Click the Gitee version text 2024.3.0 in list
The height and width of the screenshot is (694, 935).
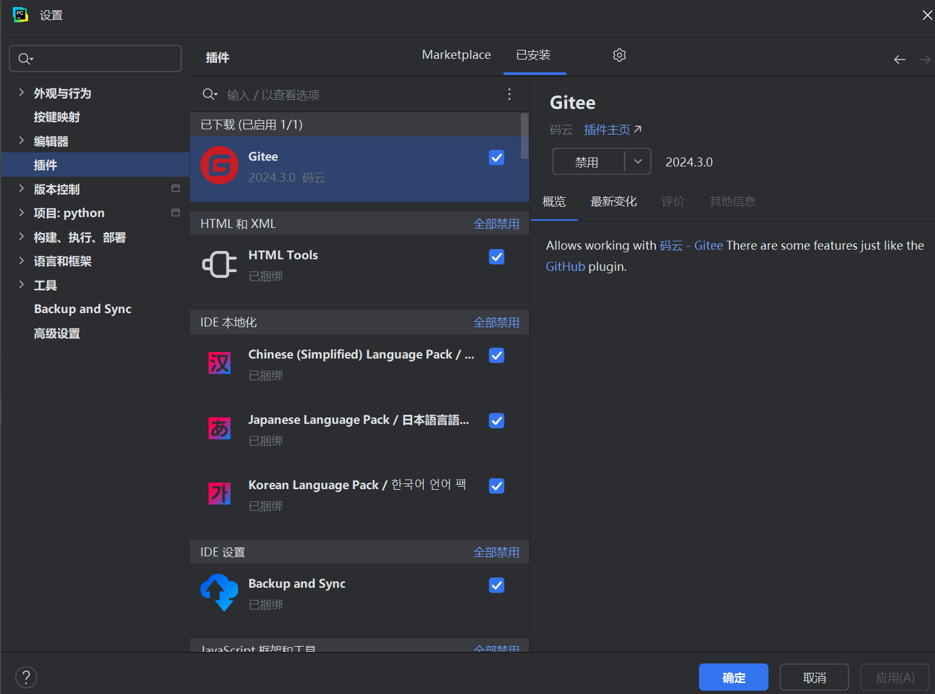click(272, 177)
